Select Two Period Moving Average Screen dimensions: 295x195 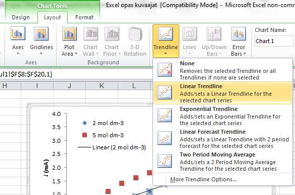pos(223,162)
